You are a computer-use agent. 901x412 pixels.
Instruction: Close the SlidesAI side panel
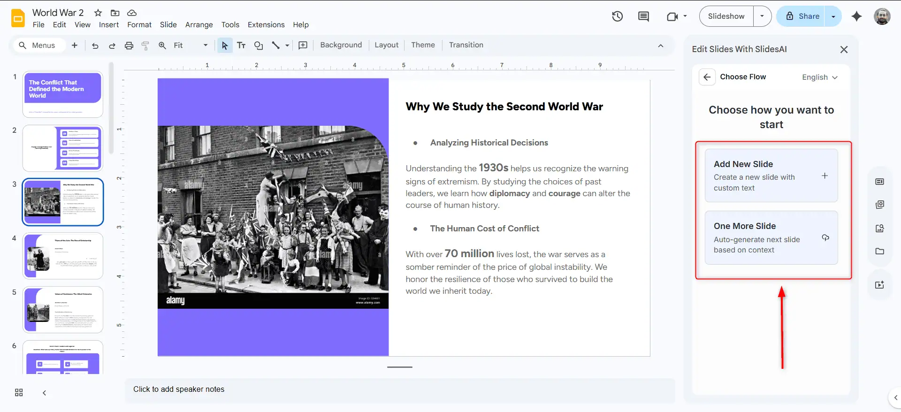pos(844,49)
